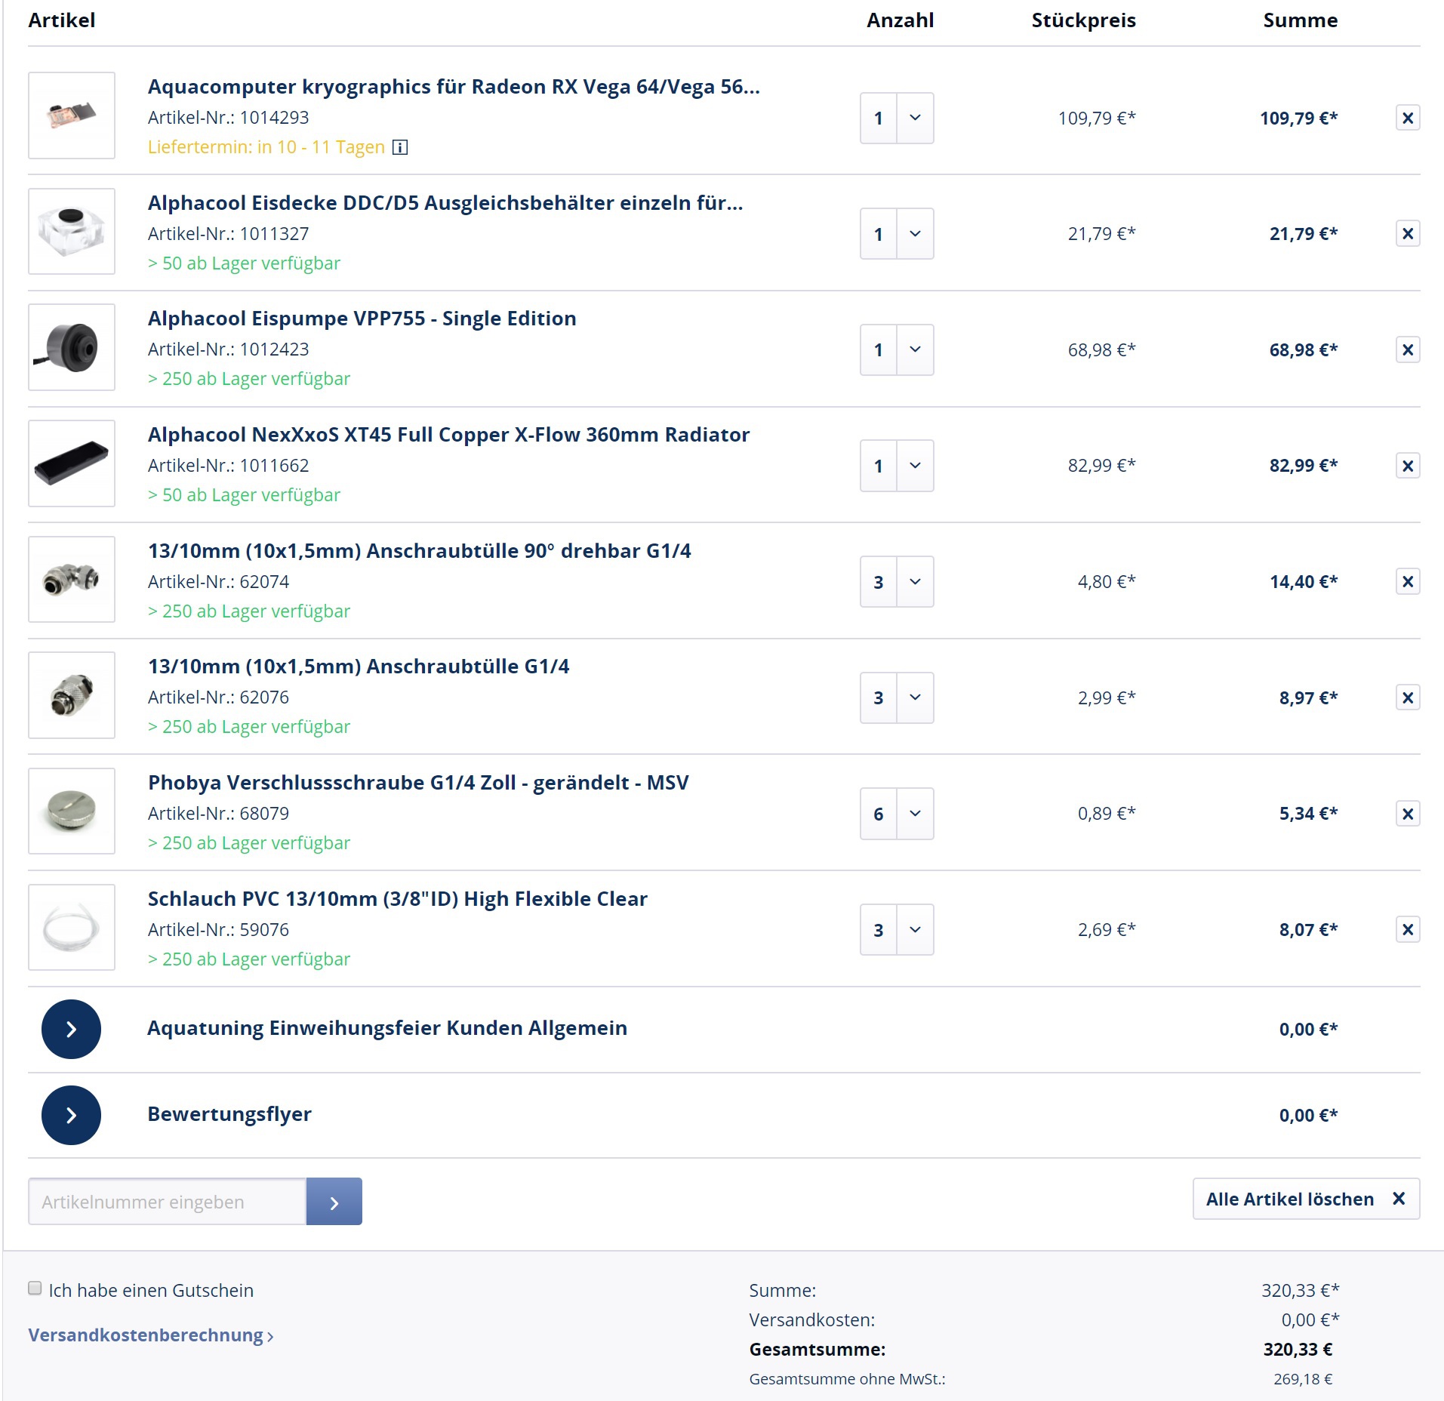The width and height of the screenshot is (1444, 1401).
Task: Click Eispumpe VPP755 pump thumbnail
Action: pyautogui.click(x=72, y=347)
